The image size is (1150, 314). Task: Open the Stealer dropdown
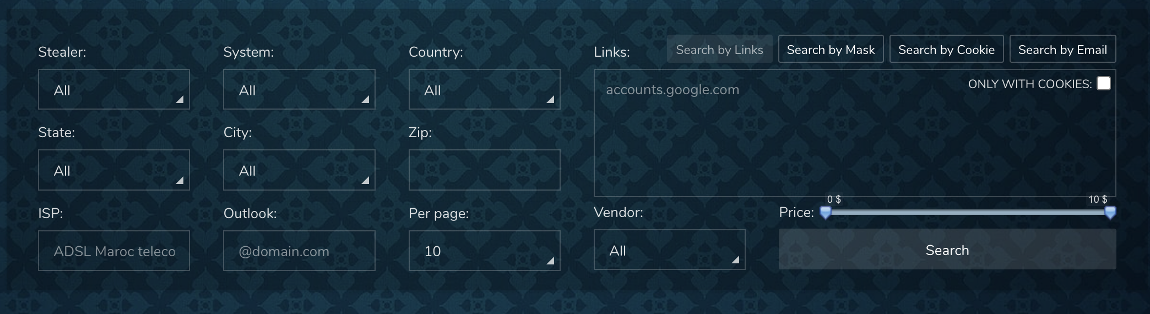(113, 89)
